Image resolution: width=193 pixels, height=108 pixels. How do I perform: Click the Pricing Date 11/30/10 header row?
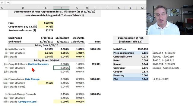click(x=46, y=60)
